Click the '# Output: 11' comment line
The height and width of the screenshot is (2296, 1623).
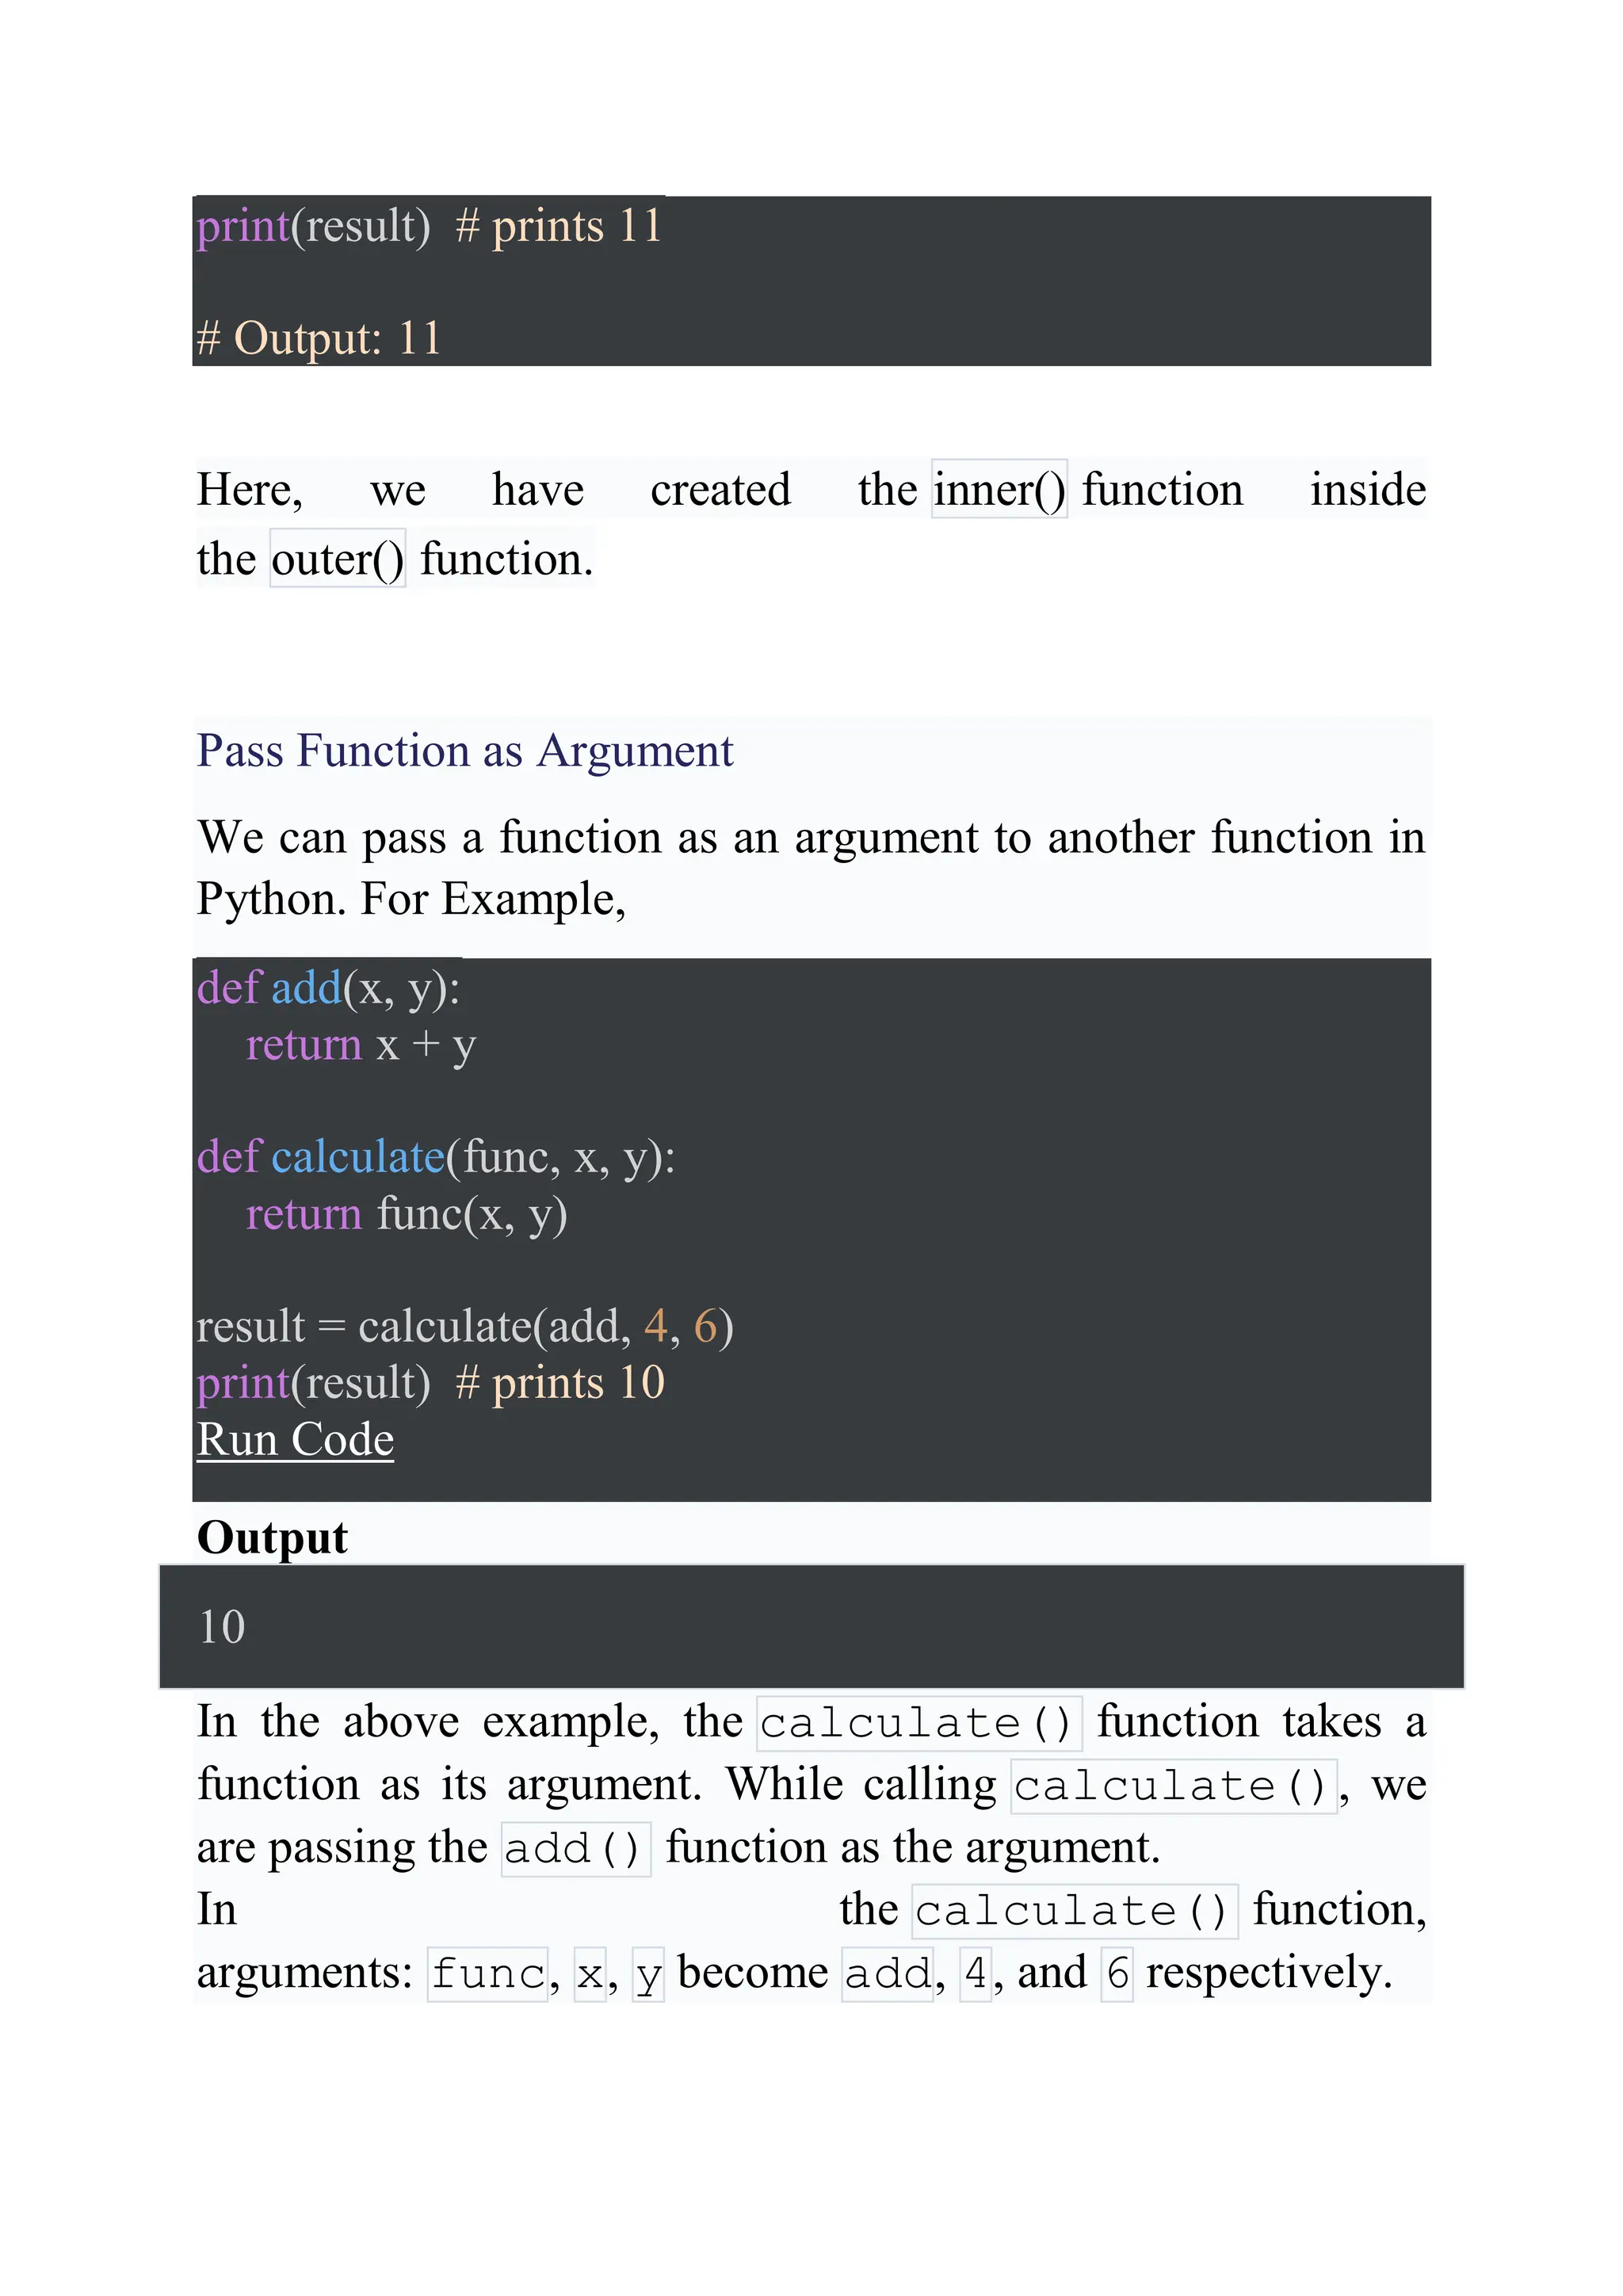pos(319,338)
